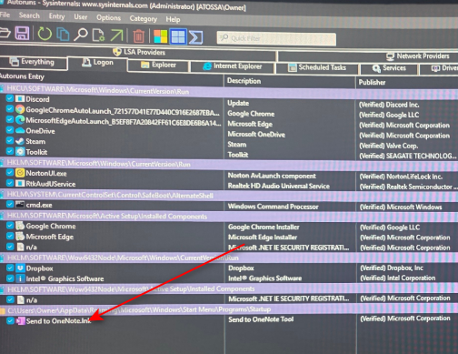The image size is (458, 354).
Task: Switch to the Everything tab
Action: point(33,62)
